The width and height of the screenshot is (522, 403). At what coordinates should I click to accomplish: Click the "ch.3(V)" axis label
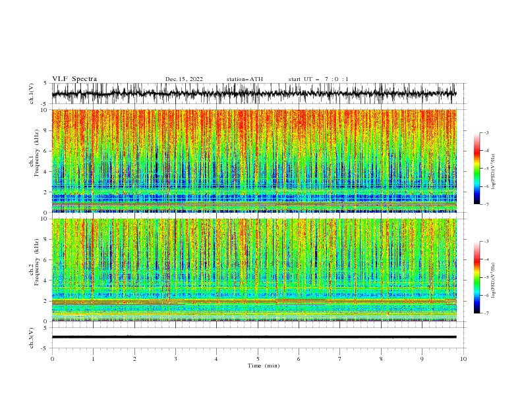32,338
